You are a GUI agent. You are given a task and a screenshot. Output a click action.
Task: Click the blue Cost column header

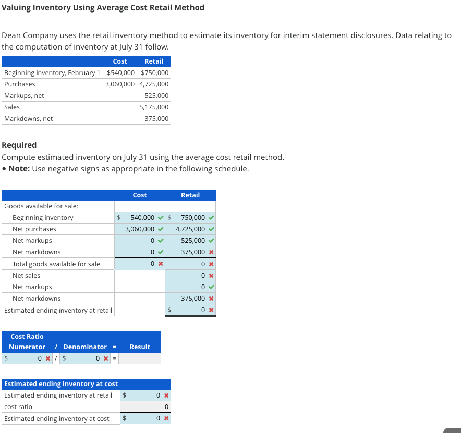click(140, 195)
